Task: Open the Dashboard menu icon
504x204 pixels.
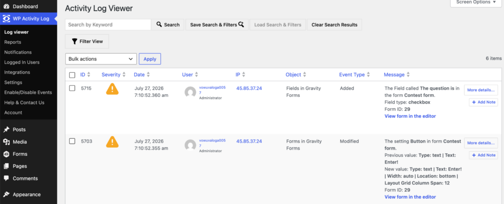Action: point(6,6)
